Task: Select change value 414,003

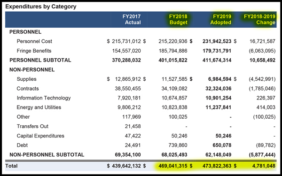Action: pyautogui.click(x=266, y=107)
